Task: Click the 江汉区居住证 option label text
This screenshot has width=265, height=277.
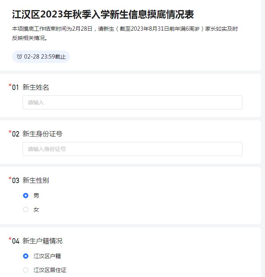Action: tap(50, 270)
